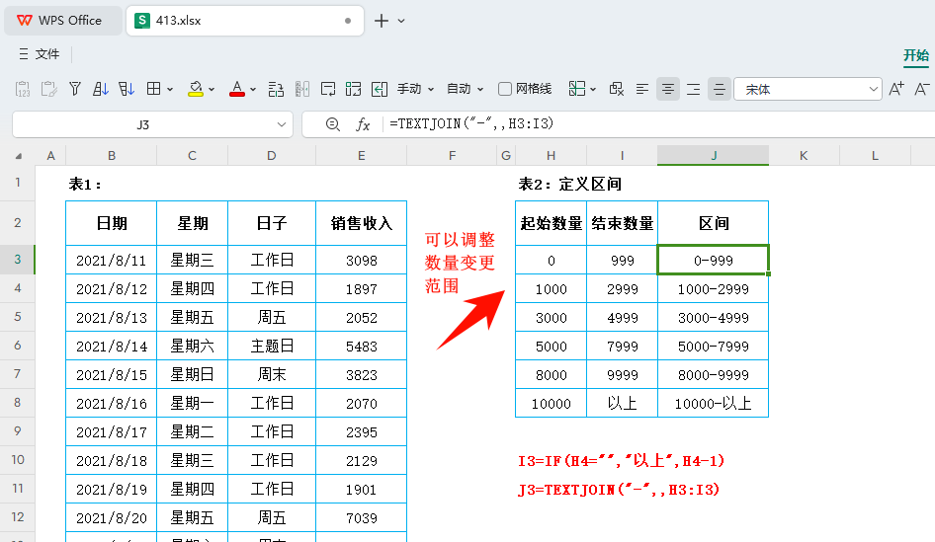
Task: Open font color dropdown arrow
Action: (253, 89)
